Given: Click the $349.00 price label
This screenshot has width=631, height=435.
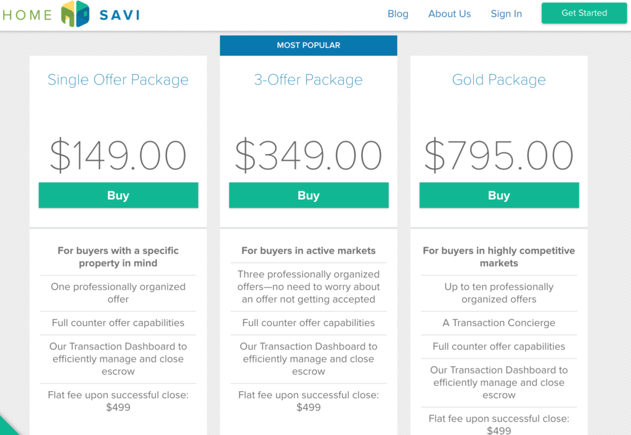Looking at the screenshot, I should [x=308, y=155].
